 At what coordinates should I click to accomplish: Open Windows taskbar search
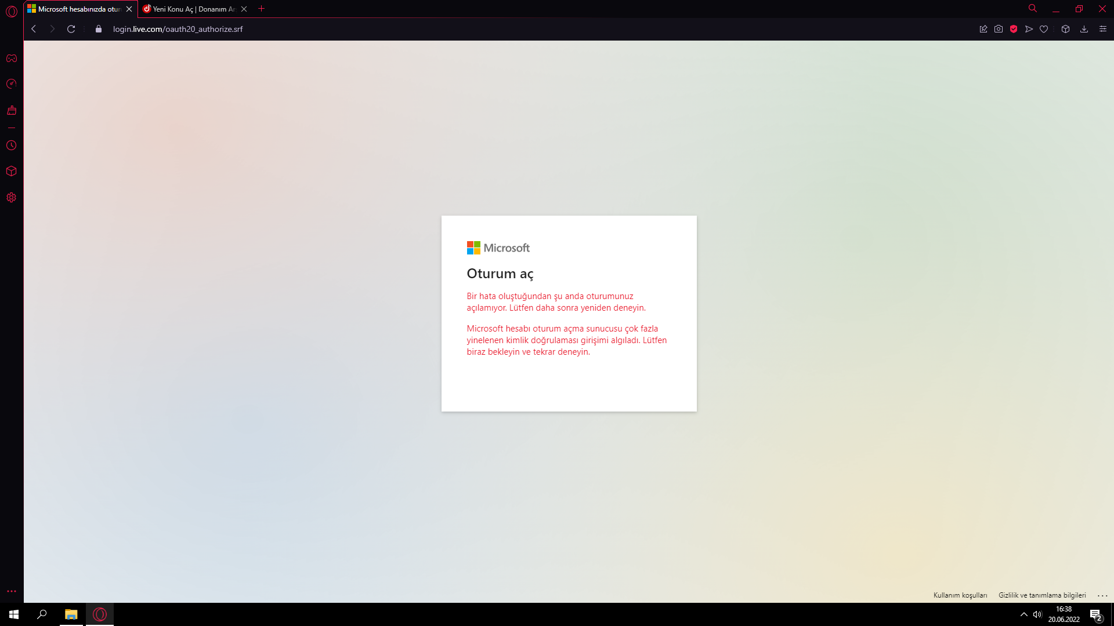click(x=42, y=614)
